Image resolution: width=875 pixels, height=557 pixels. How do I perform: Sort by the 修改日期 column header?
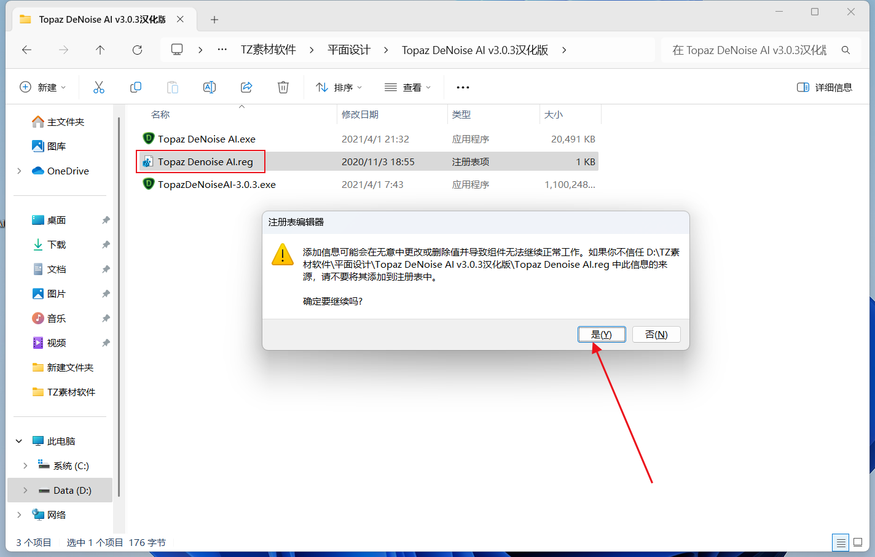pos(360,115)
